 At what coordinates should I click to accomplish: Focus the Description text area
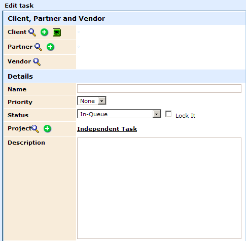[x=159, y=188]
